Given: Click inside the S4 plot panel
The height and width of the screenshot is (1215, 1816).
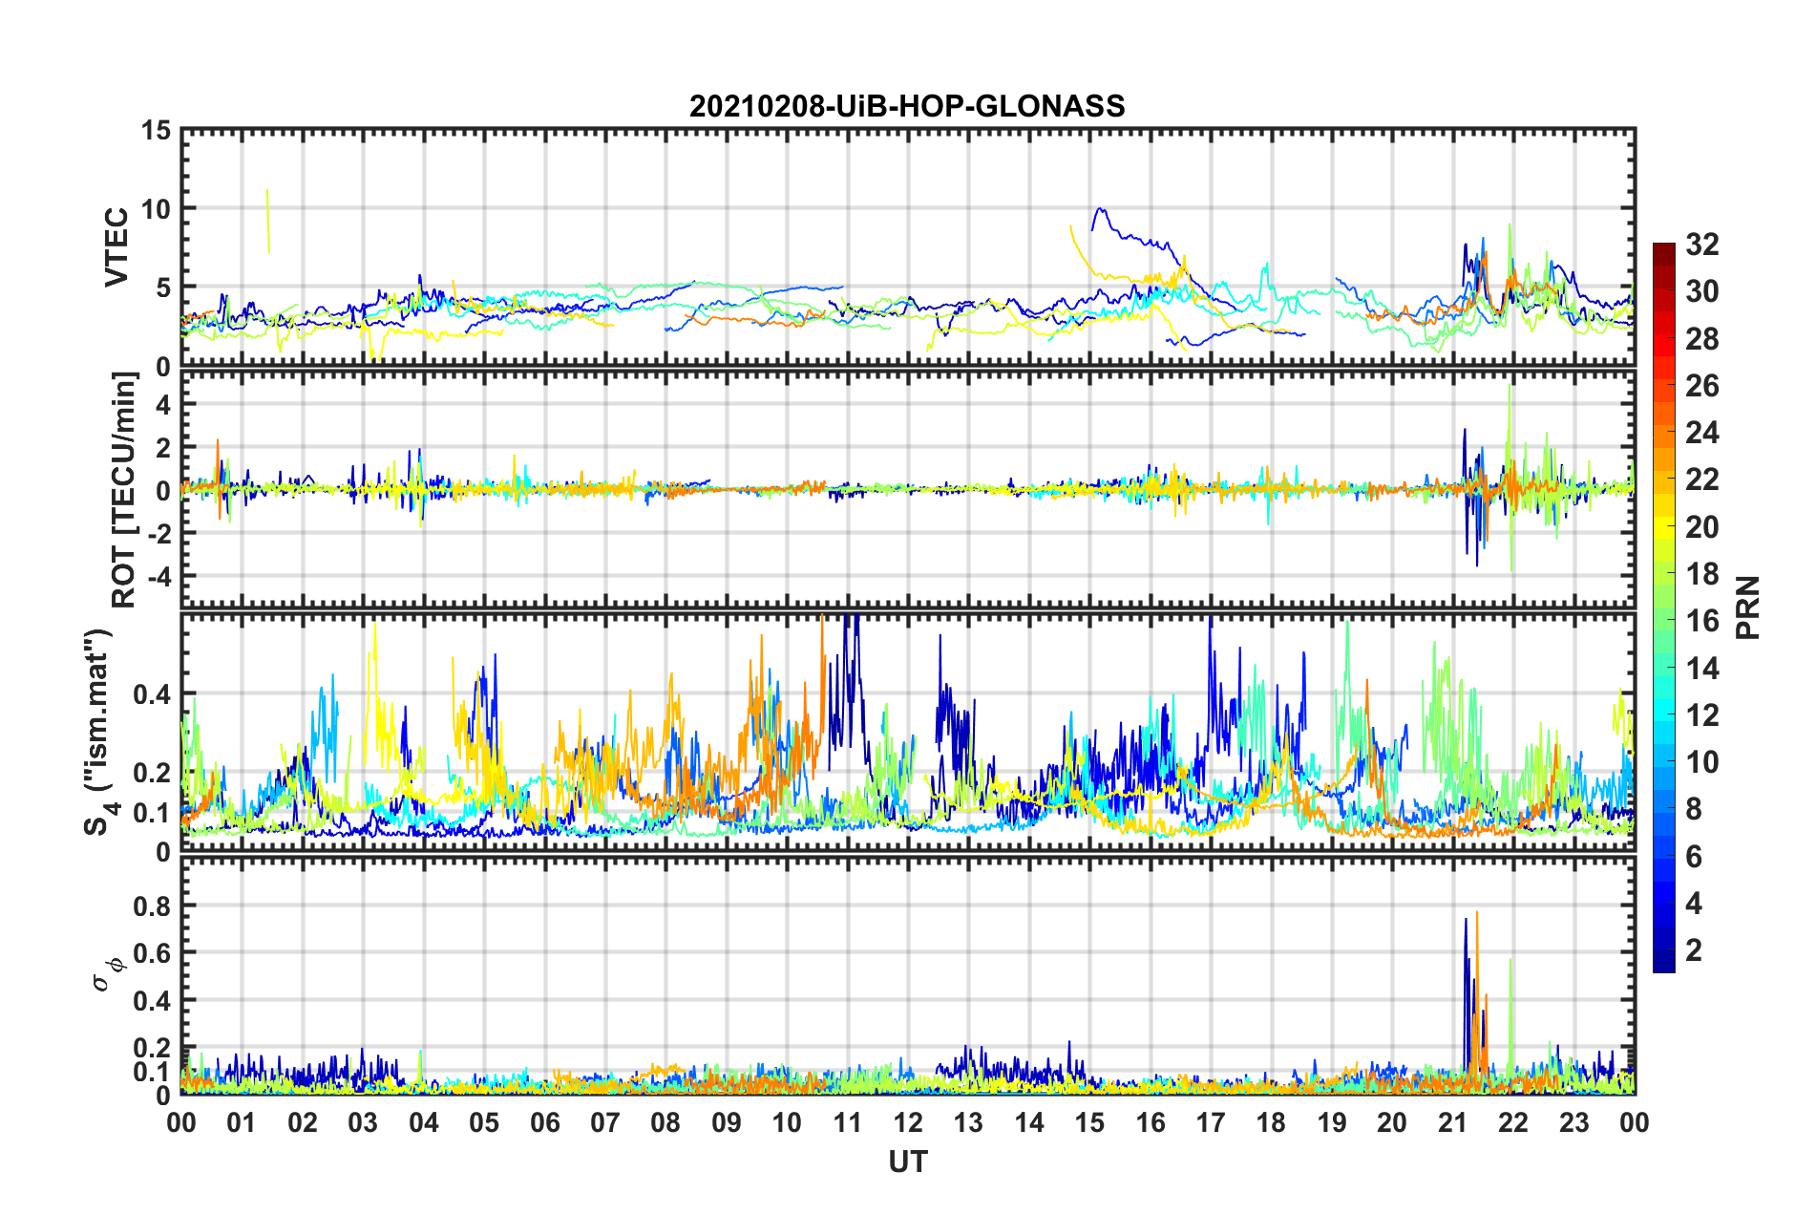Looking at the screenshot, I should click(908, 733).
